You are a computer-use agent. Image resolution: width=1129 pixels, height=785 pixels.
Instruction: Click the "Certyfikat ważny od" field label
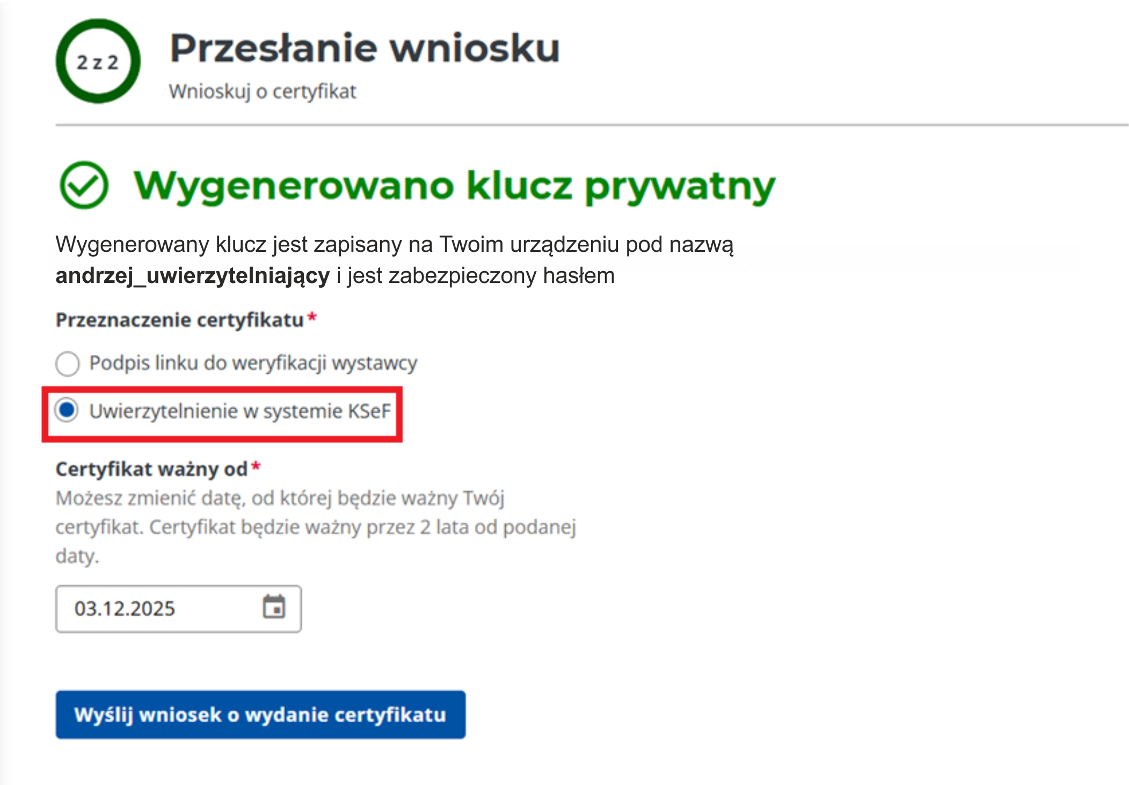[x=151, y=469]
